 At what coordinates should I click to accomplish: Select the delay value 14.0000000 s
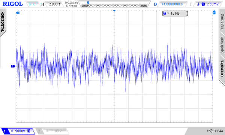click(x=172, y=4)
